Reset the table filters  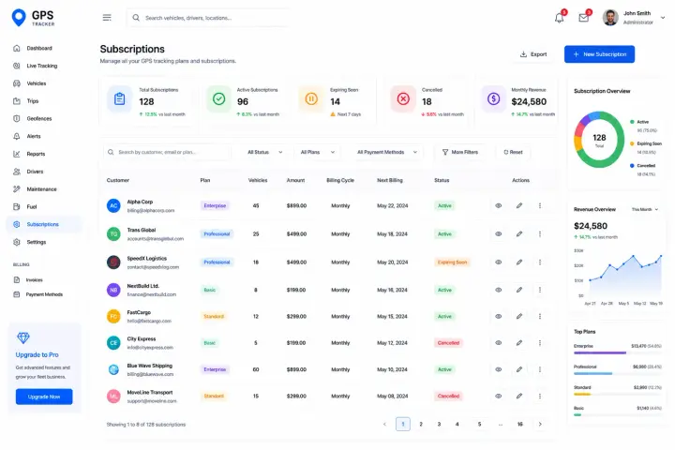tap(513, 153)
